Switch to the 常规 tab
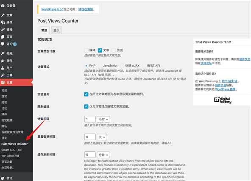The width and height of the screenshot is (251, 181). point(44,30)
